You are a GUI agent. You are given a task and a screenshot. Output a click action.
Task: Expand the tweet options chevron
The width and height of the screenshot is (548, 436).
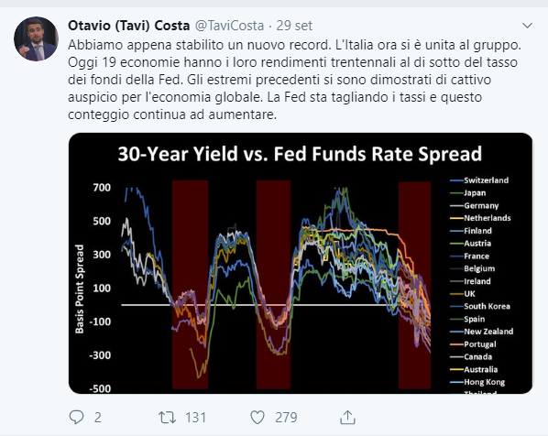pos(527,26)
